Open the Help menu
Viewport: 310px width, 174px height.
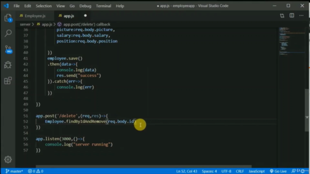point(120,6)
